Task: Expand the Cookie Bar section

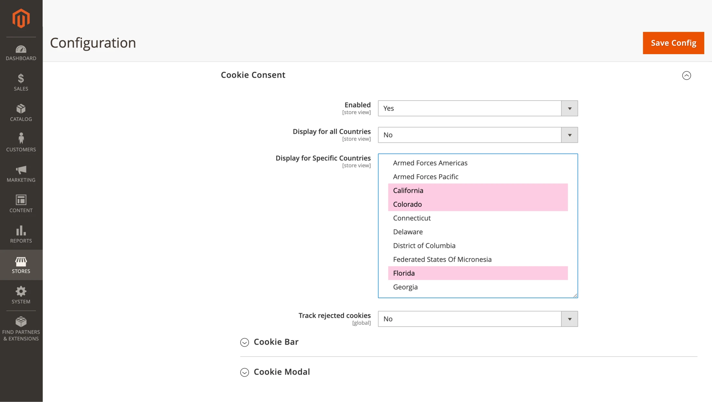Action: pyautogui.click(x=244, y=342)
